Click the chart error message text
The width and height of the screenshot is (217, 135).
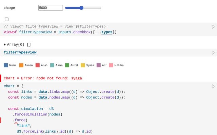(x=43, y=78)
